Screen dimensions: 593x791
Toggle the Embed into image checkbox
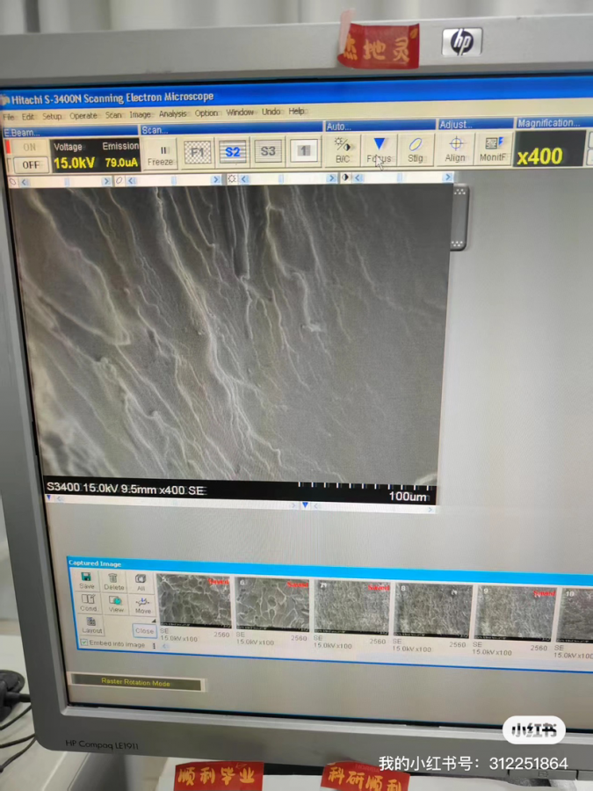pyautogui.click(x=84, y=644)
